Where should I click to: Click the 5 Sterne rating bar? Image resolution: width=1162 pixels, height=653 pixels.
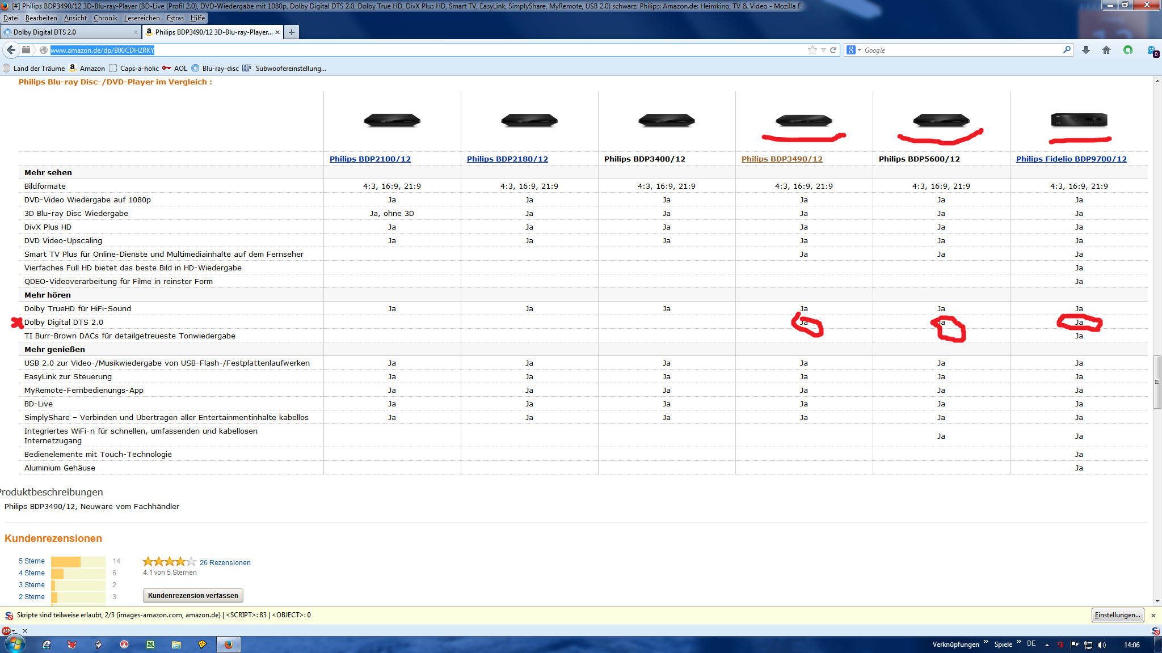[78, 561]
